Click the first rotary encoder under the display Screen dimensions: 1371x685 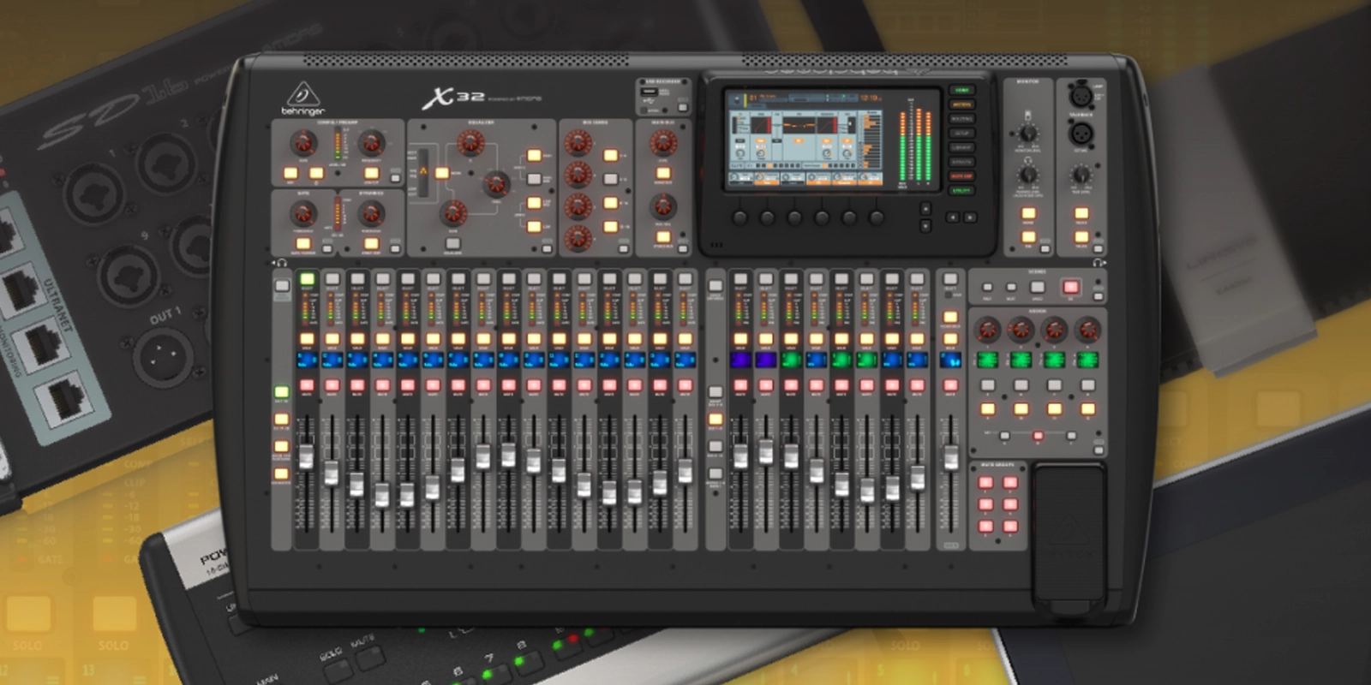coord(740,218)
